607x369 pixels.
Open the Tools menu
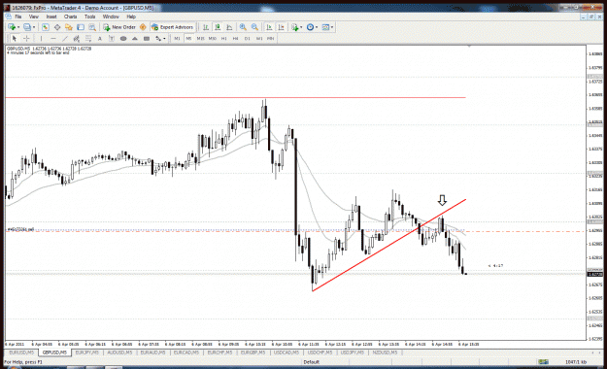click(x=89, y=17)
